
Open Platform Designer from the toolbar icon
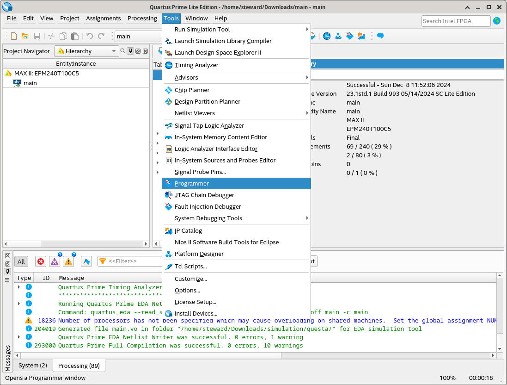(338, 36)
